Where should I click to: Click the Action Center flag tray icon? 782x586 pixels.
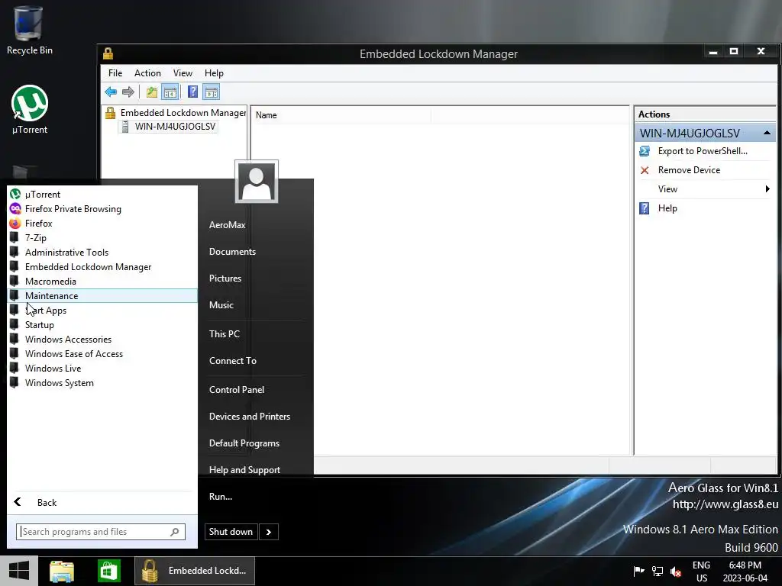click(638, 571)
